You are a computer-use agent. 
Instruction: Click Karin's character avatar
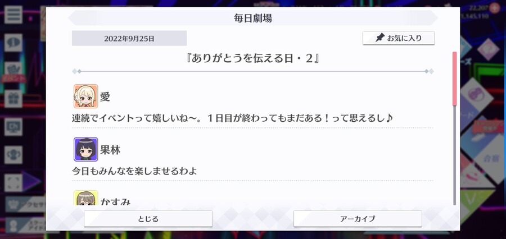click(85, 149)
